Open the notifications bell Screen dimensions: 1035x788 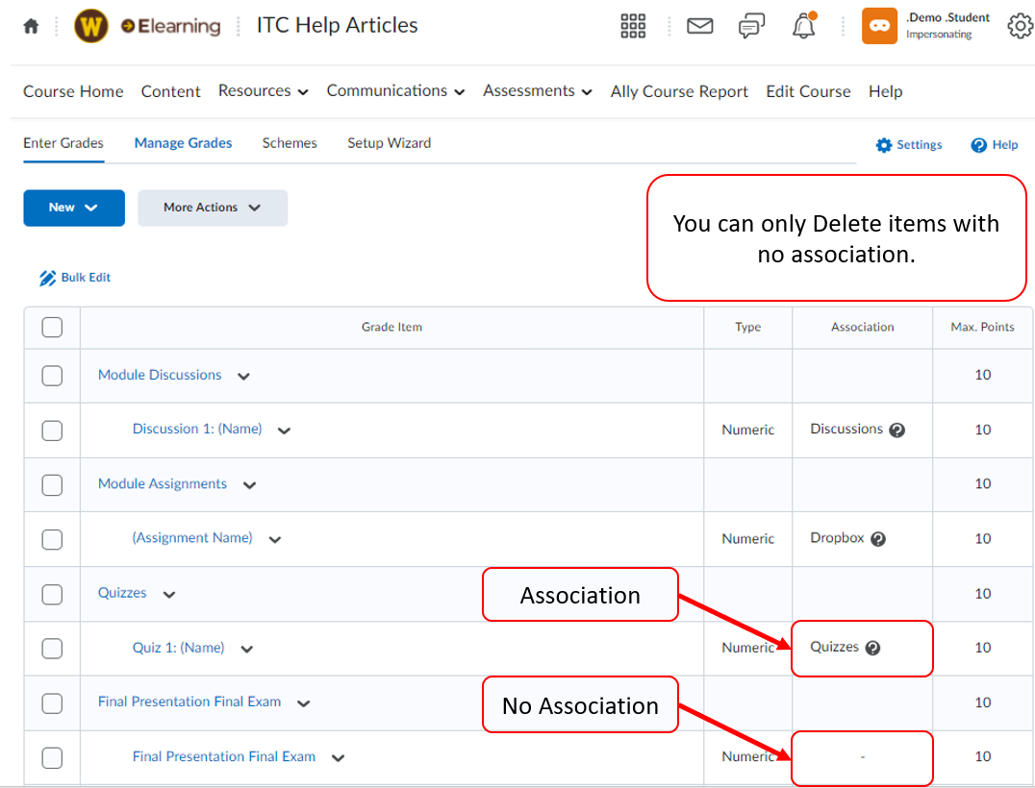(804, 26)
